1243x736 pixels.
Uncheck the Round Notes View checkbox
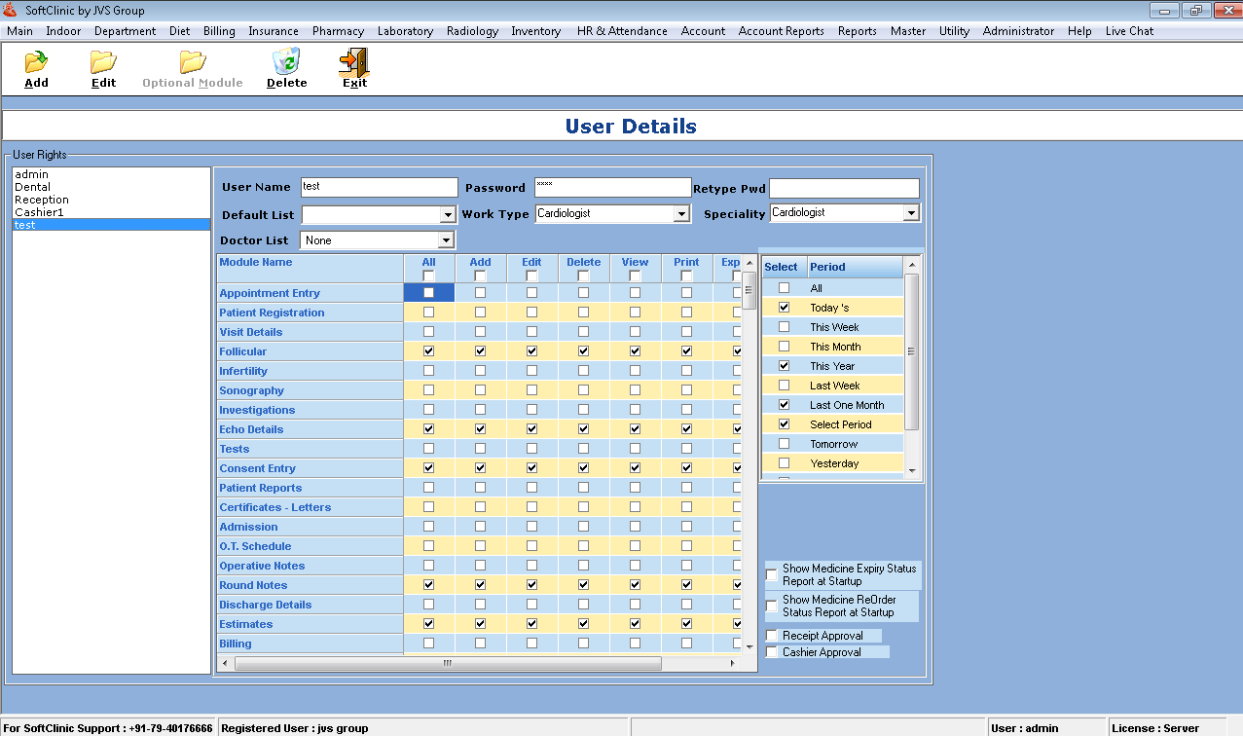point(635,584)
